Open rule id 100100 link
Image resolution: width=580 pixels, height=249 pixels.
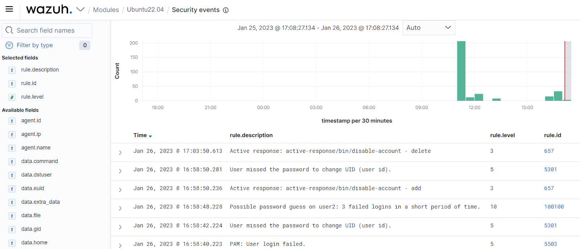(x=554, y=207)
